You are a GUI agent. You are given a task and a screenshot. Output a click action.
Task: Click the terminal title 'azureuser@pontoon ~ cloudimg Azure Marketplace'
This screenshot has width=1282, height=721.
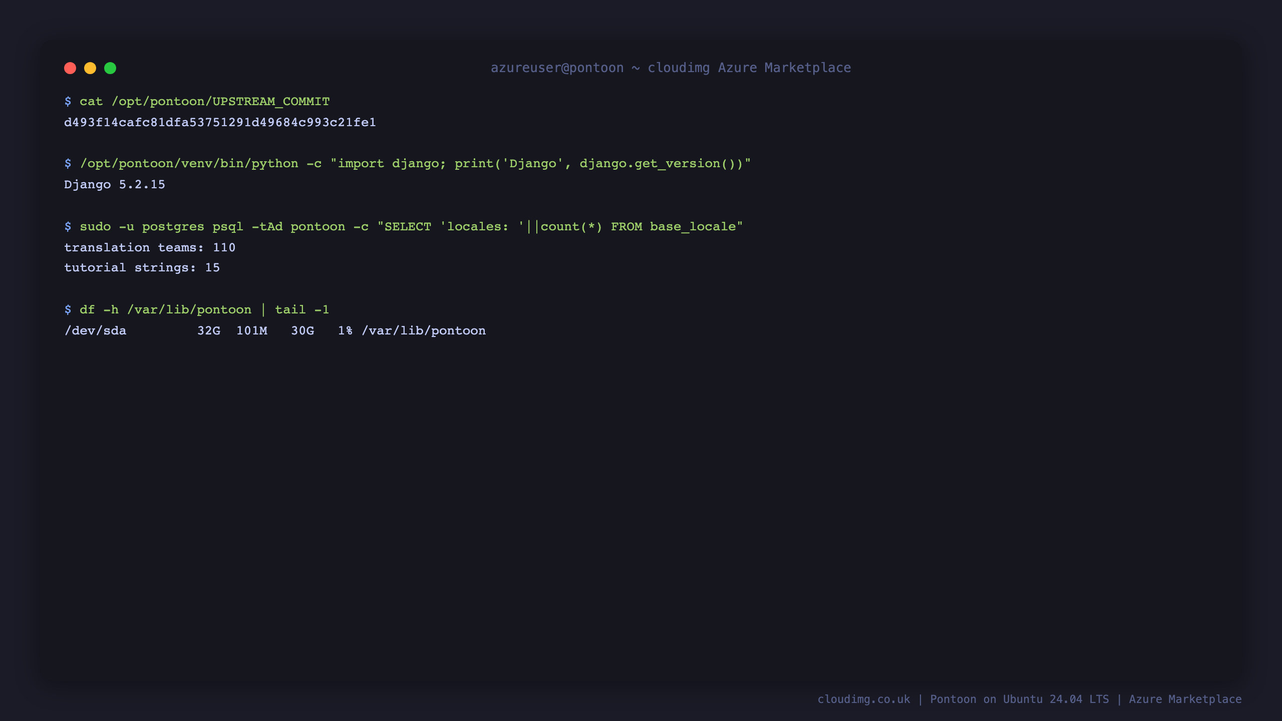coord(671,68)
